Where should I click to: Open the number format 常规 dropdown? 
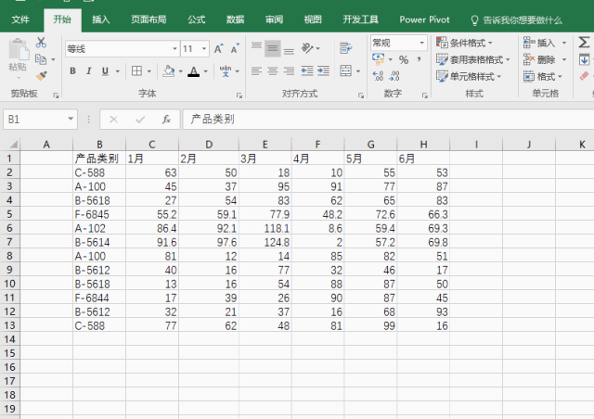tap(421, 43)
